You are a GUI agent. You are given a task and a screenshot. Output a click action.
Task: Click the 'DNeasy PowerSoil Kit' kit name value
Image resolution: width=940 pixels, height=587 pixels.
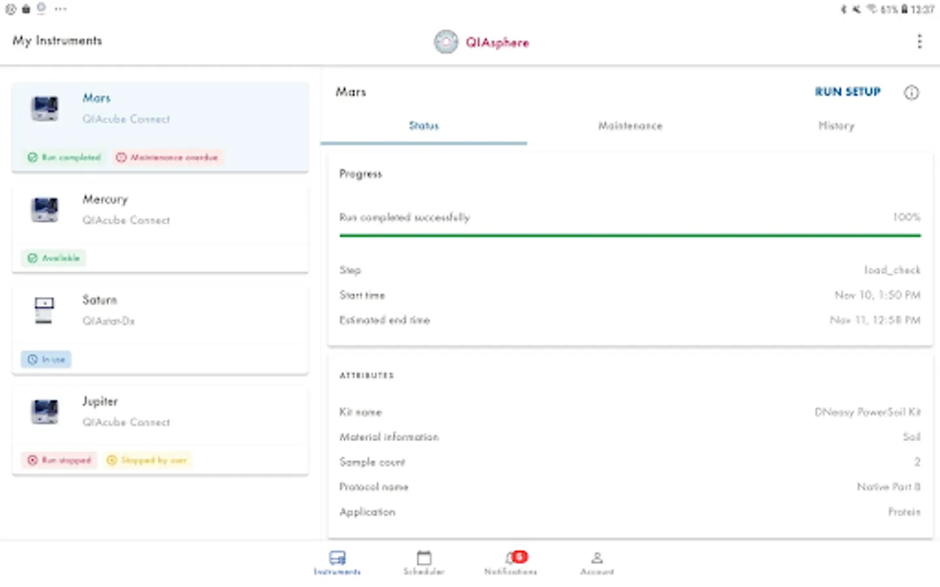868,412
